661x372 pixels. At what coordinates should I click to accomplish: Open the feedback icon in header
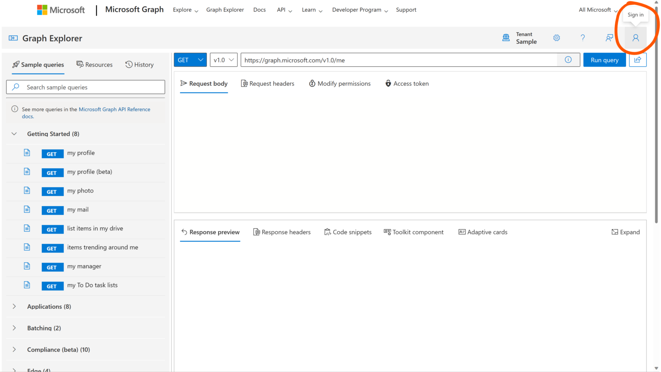tap(609, 38)
